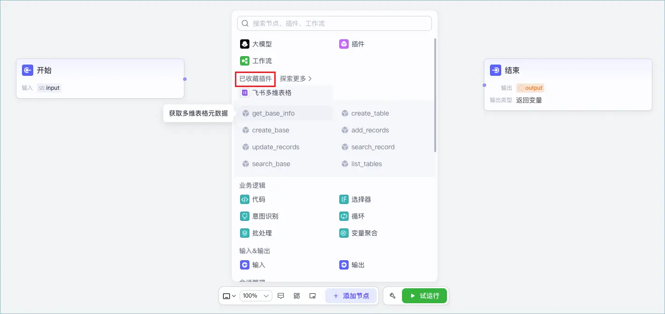Click the 业务逻辑 section heading
The width and height of the screenshot is (665, 314).
[252, 185]
